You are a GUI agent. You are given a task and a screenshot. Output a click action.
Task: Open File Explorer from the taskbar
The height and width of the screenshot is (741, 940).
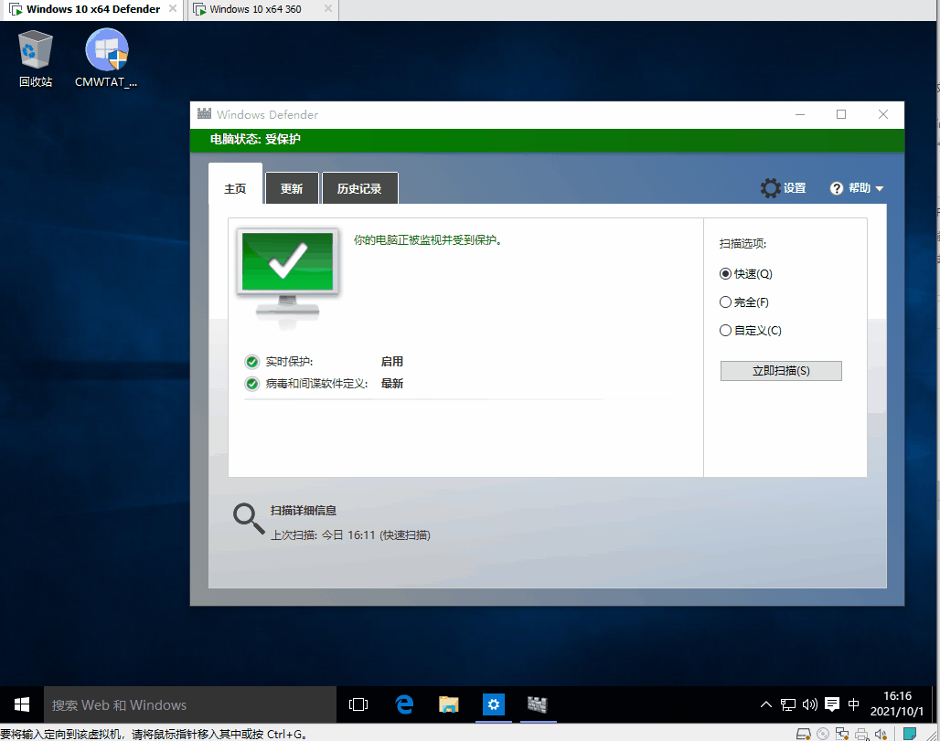[x=448, y=704]
